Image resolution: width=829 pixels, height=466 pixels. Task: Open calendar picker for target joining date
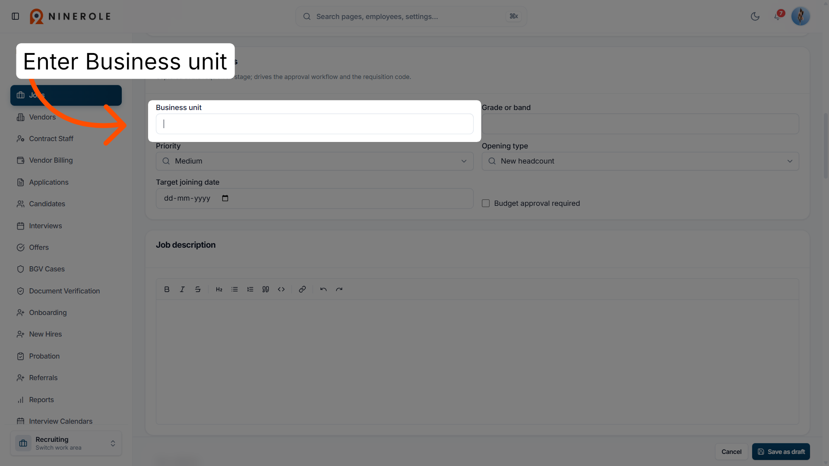click(x=225, y=198)
